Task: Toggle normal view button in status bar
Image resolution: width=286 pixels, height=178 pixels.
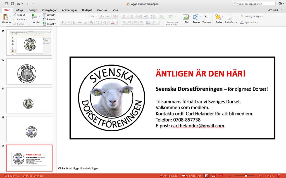Action: [x=206, y=176]
